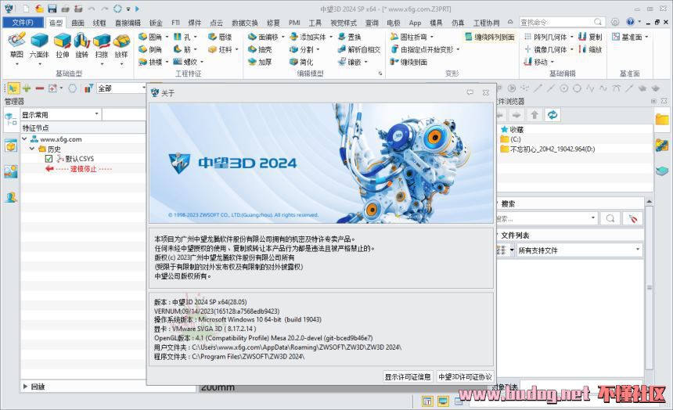Go up one folder in file browser
Viewport: 673px width, 410px height.
pyautogui.click(x=534, y=115)
